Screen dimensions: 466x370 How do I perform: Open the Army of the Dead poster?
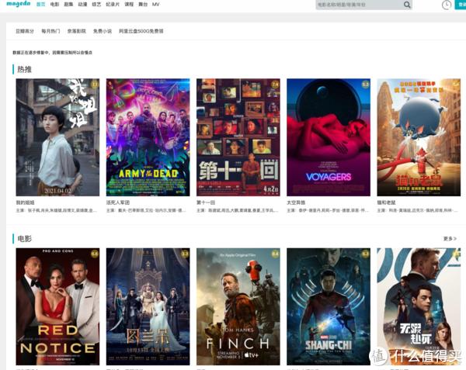[x=148, y=137]
